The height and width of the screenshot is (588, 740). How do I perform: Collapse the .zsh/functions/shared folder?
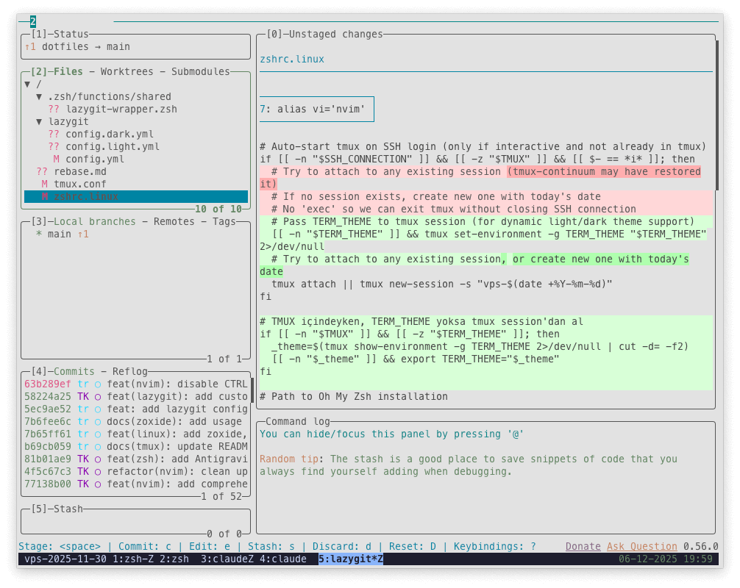(39, 97)
